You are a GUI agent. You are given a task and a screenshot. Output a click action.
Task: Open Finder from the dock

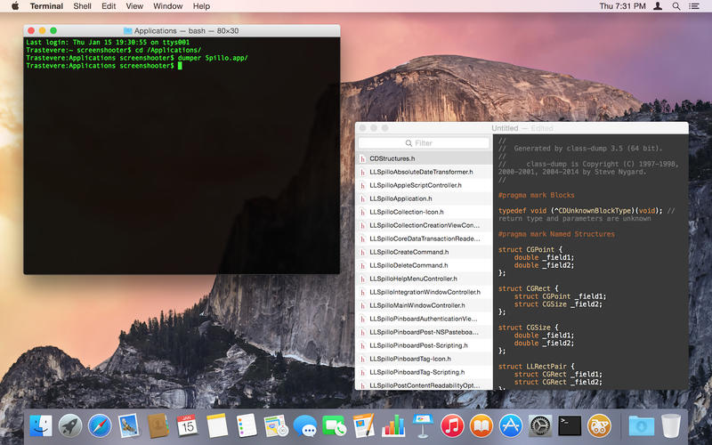[x=41, y=425]
